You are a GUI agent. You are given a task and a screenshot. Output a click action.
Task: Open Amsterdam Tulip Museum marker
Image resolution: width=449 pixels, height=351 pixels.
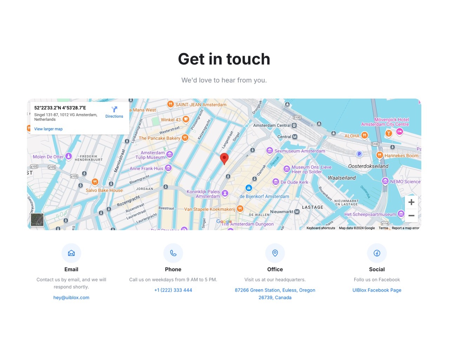pos(169,154)
